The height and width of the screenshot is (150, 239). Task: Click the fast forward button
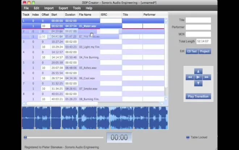point(207,77)
